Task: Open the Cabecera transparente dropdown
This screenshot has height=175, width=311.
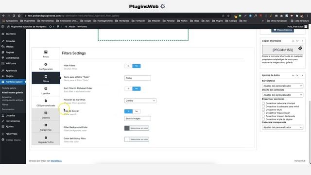Action: 282,127
